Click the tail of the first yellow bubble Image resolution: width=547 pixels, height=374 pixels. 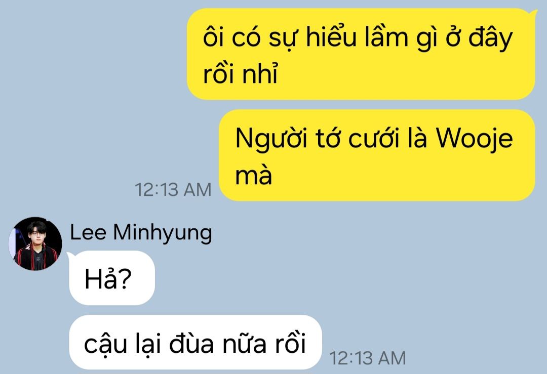point(533,13)
